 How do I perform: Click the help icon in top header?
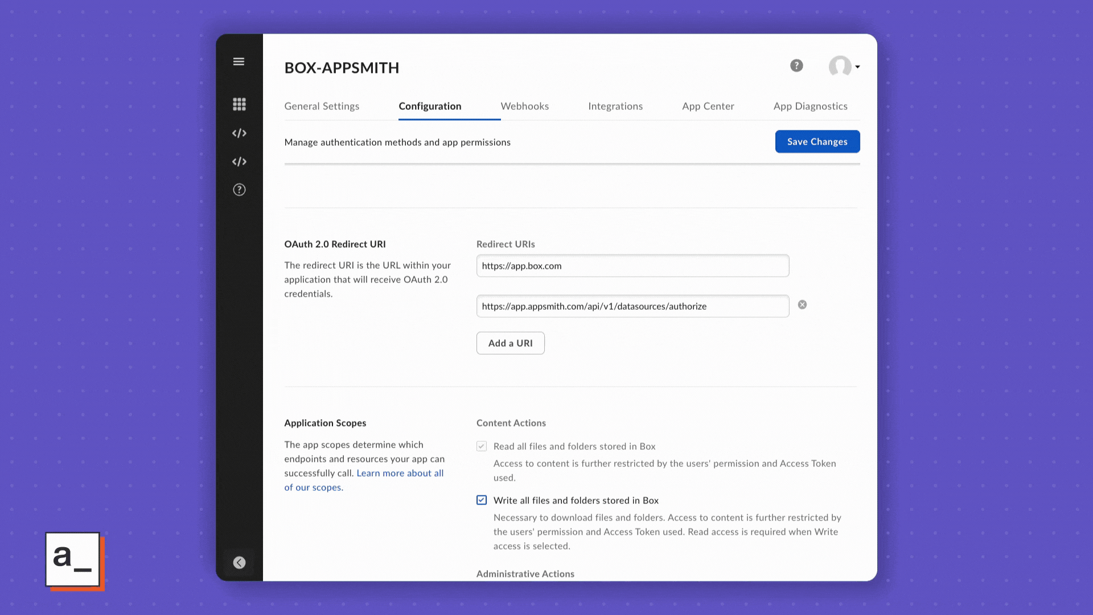796,66
